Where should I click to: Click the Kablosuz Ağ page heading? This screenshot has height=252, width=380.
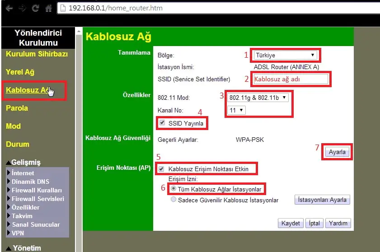[x=118, y=37]
